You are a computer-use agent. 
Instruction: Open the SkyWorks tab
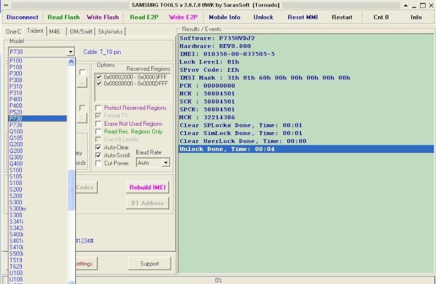click(110, 32)
